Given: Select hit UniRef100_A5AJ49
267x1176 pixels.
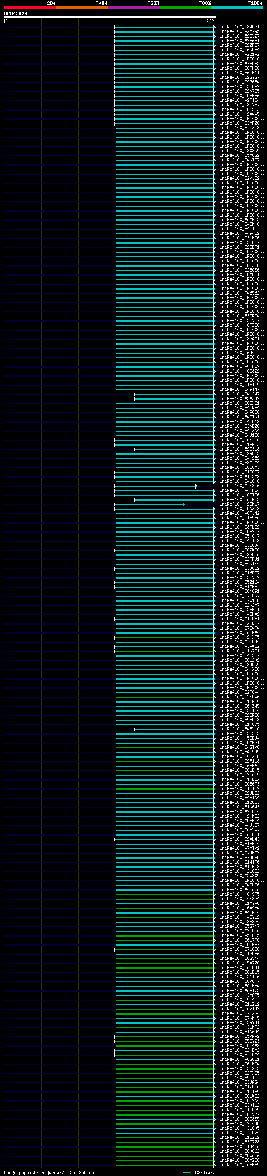Looking at the screenshot, I should (239, 398).
